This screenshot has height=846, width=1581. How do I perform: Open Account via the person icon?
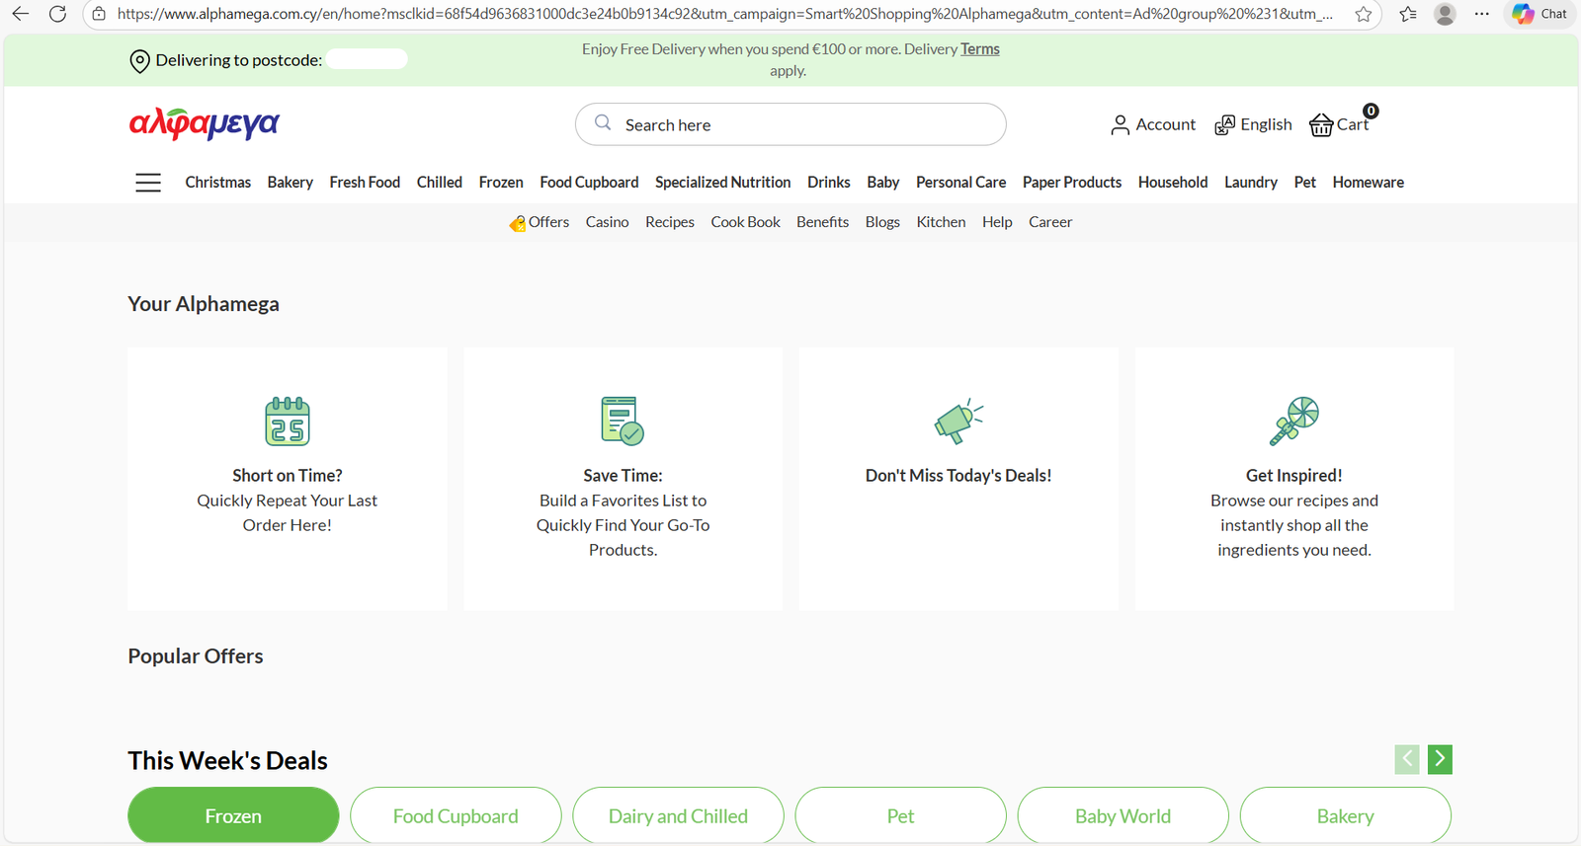click(1120, 125)
